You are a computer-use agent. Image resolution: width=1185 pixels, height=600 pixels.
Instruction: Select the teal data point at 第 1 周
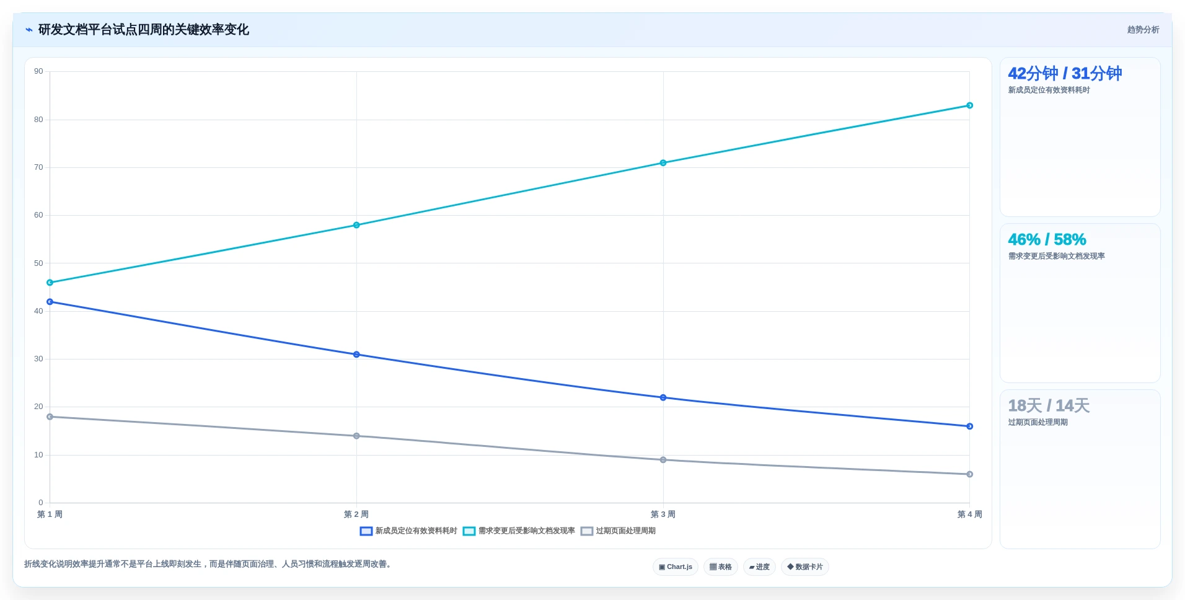click(x=50, y=283)
